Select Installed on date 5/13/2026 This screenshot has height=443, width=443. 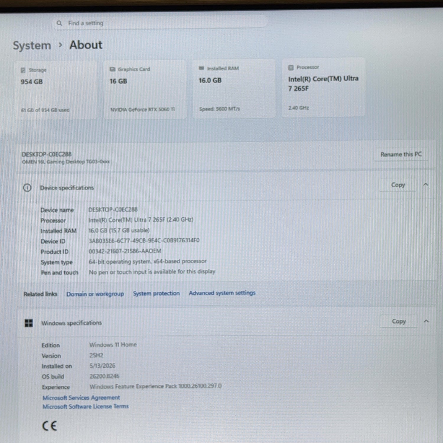click(x=102, y=366)
